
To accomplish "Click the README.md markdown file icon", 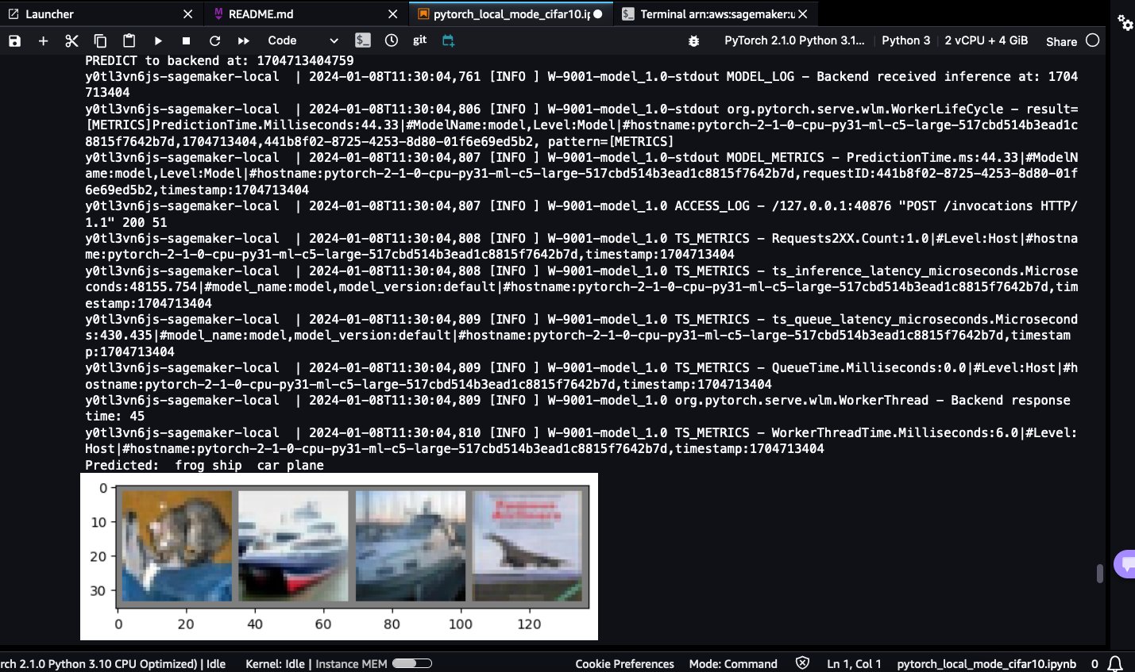I will pos(218,14).
